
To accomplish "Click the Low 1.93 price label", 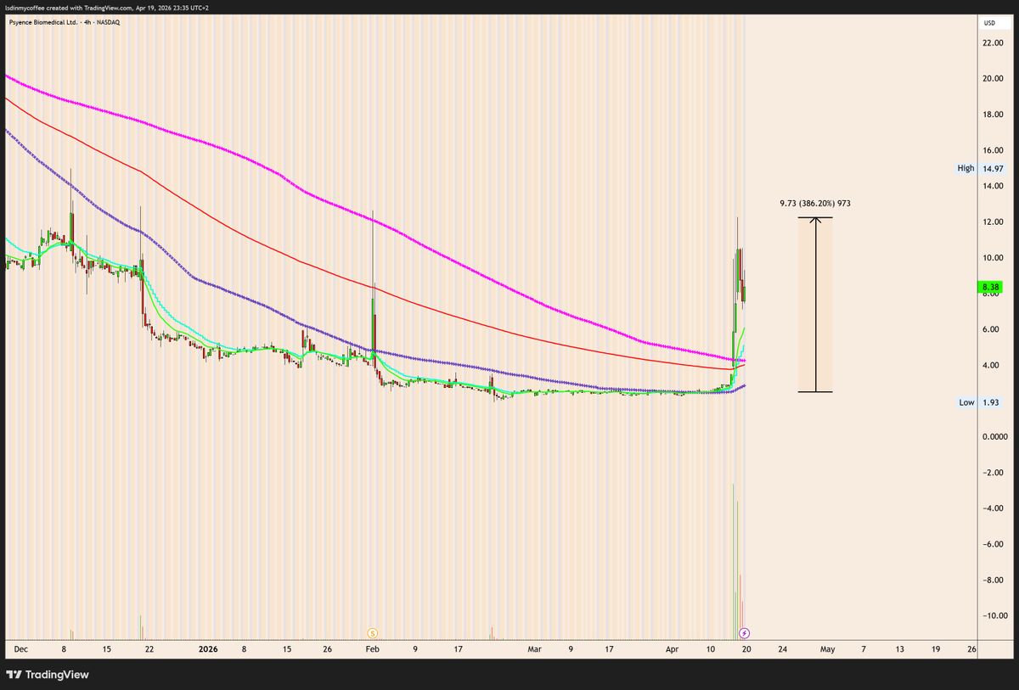I will pos(981,402).
